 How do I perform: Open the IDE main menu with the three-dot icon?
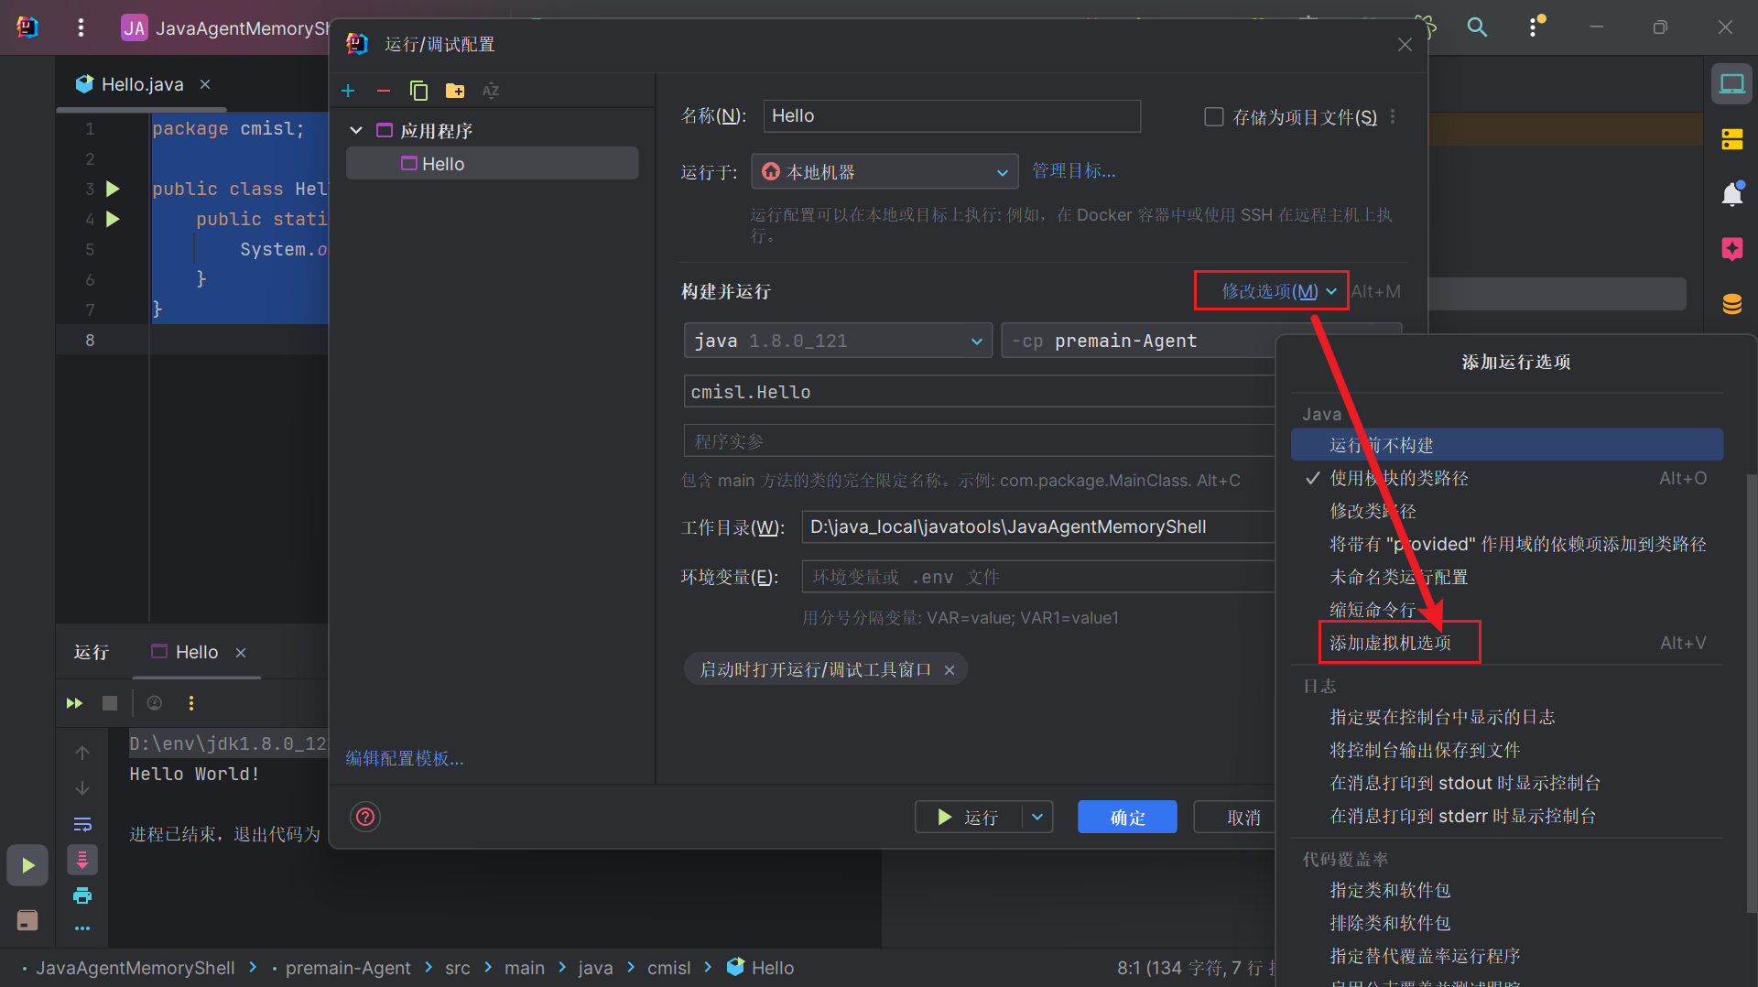pyautogui.click(x=81, y=27)
